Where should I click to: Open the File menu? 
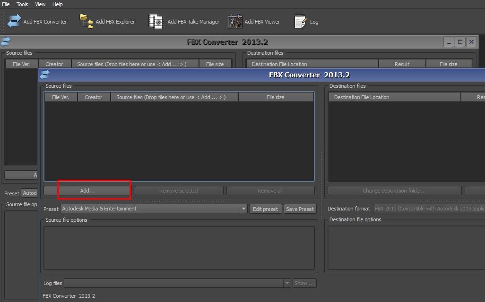(x=6, y=4)
